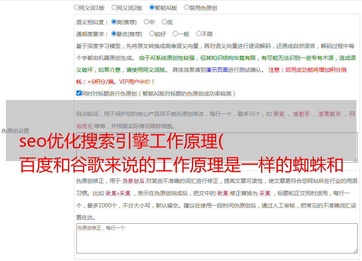Set 语义相似度 to 低

pyautogui.click(x=164, y=22)
